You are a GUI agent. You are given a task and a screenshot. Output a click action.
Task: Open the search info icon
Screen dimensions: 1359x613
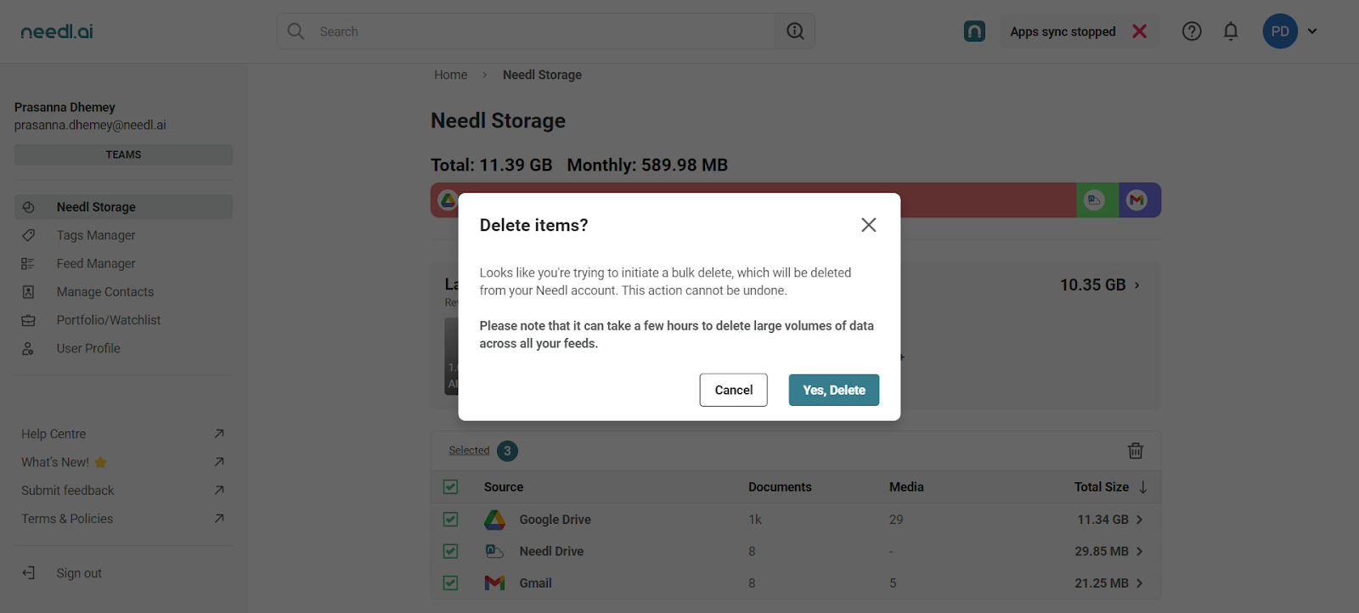coord(795,31)
